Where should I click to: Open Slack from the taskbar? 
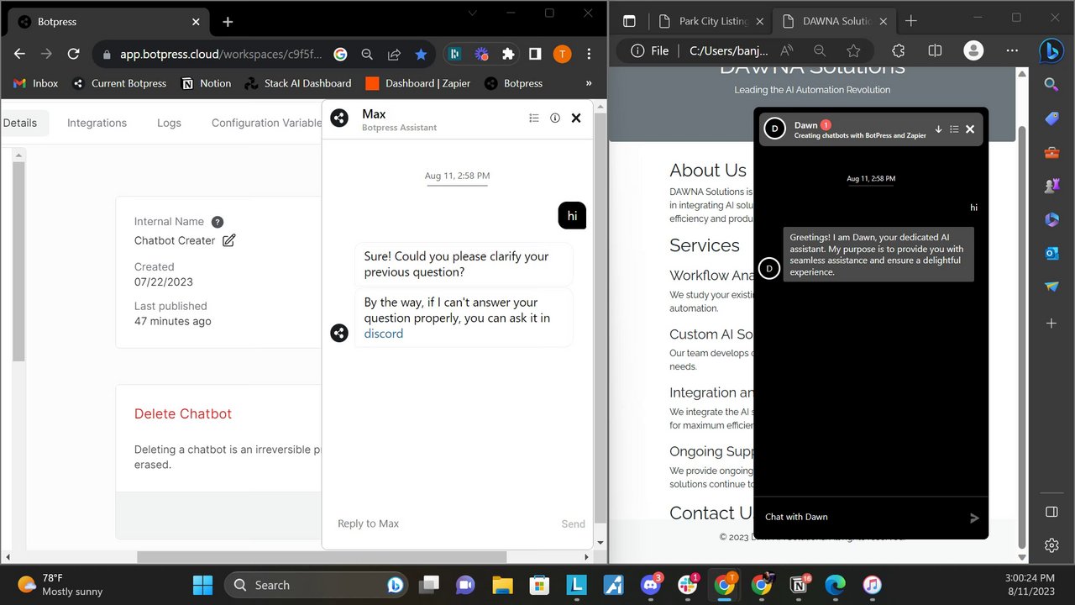(688, 585)
